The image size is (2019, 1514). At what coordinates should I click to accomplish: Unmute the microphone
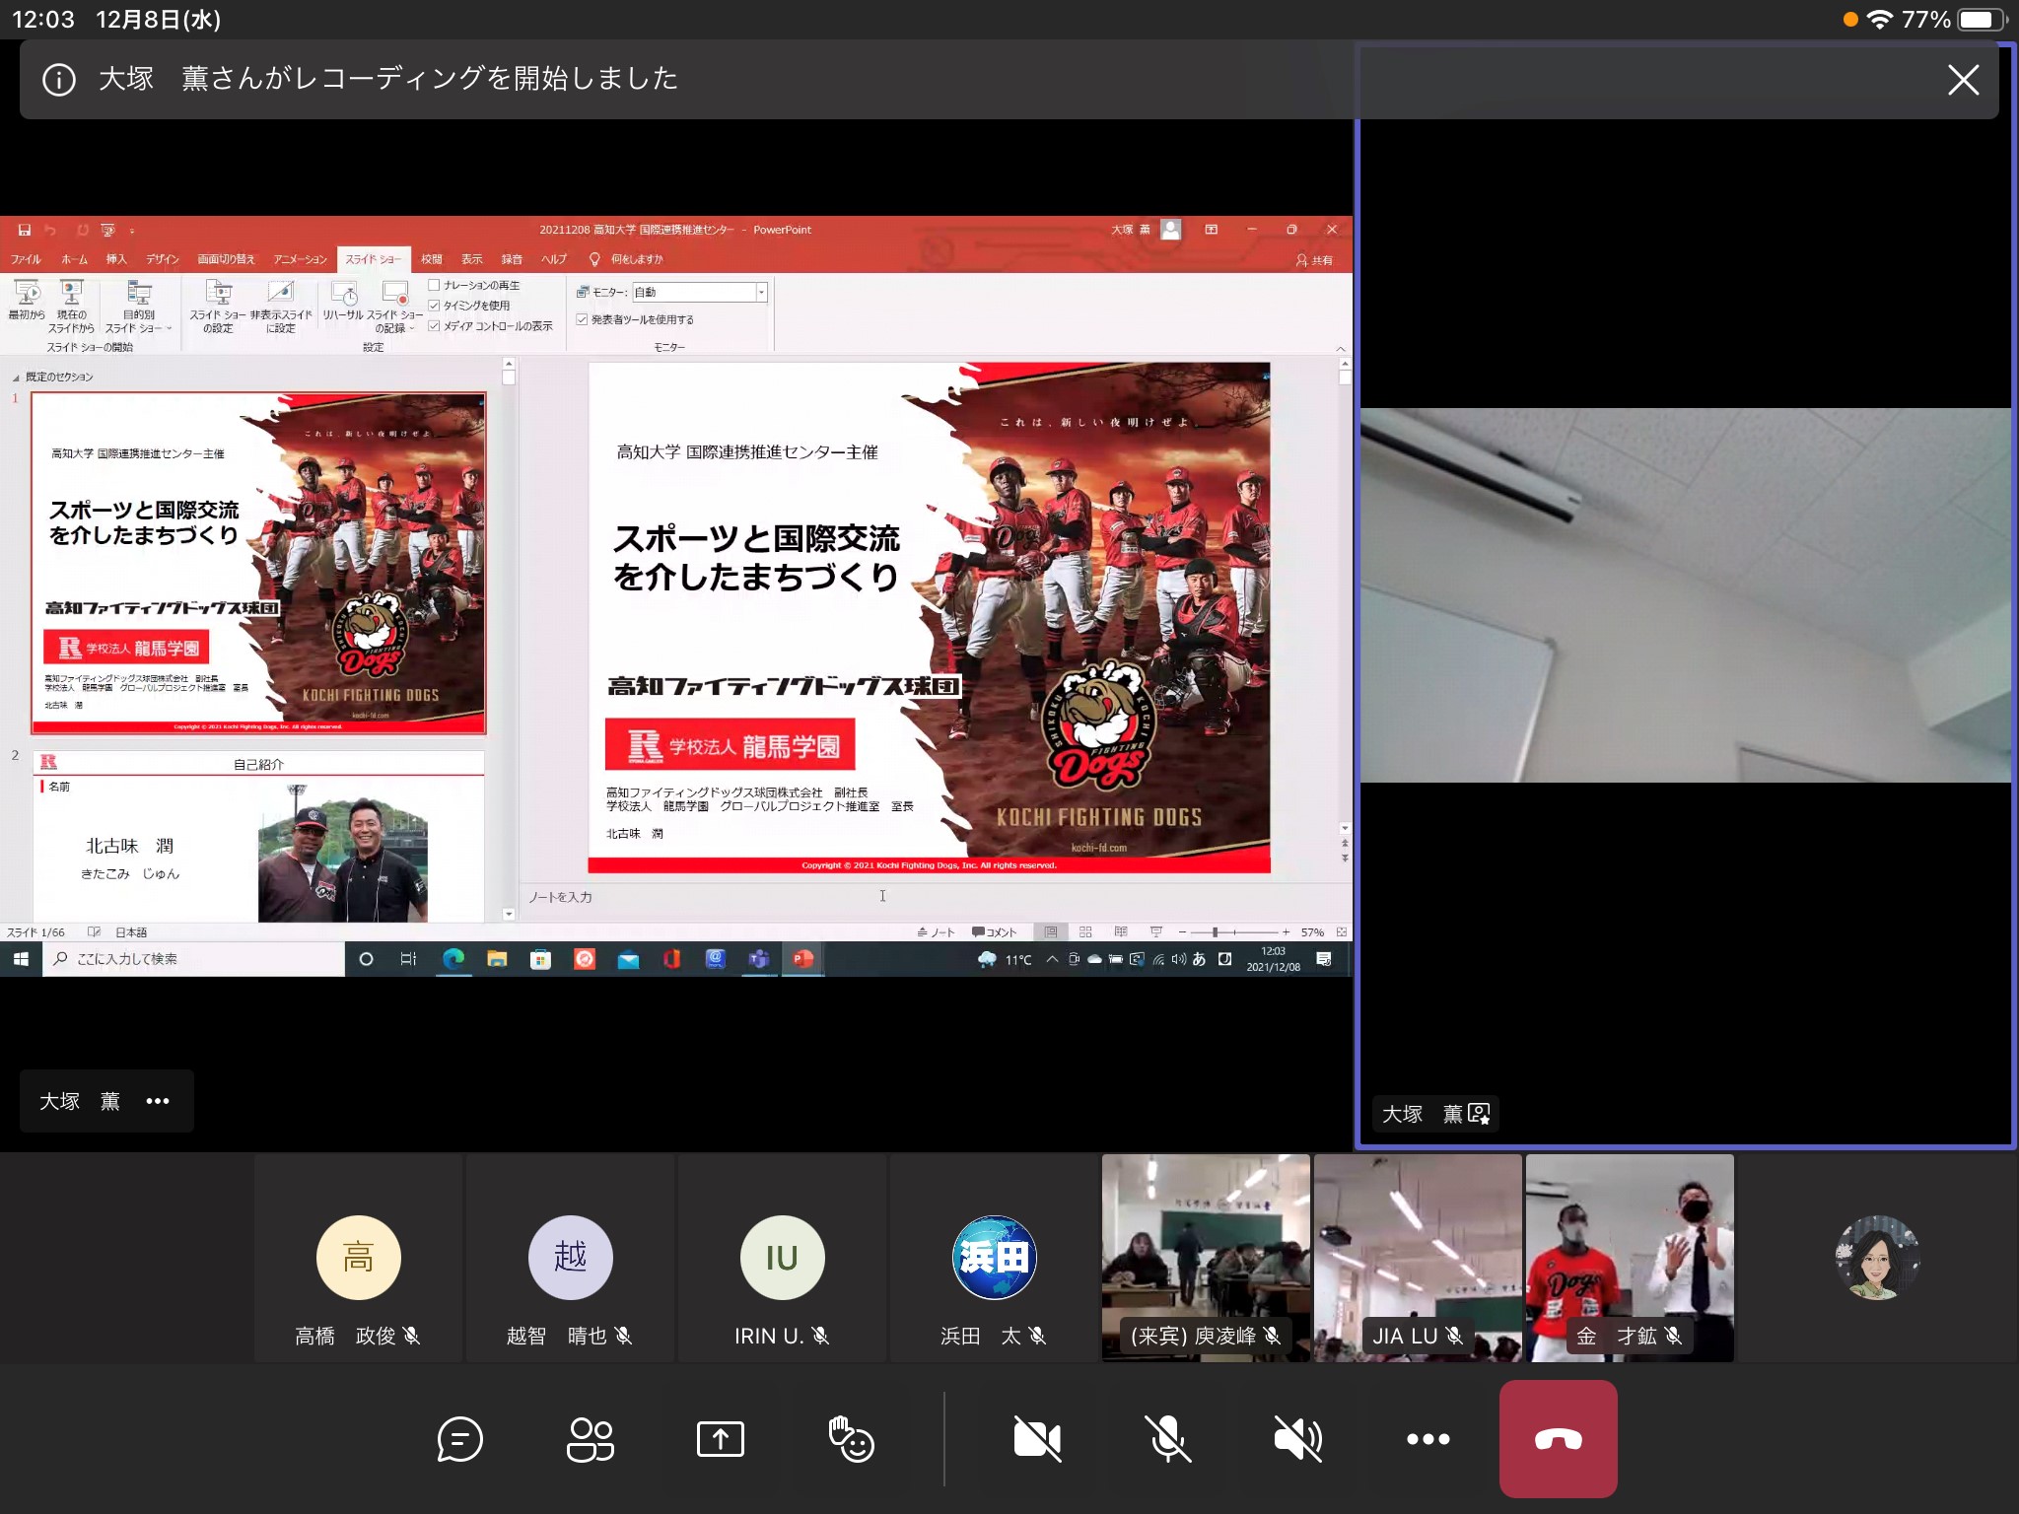click(1167, 1439)
